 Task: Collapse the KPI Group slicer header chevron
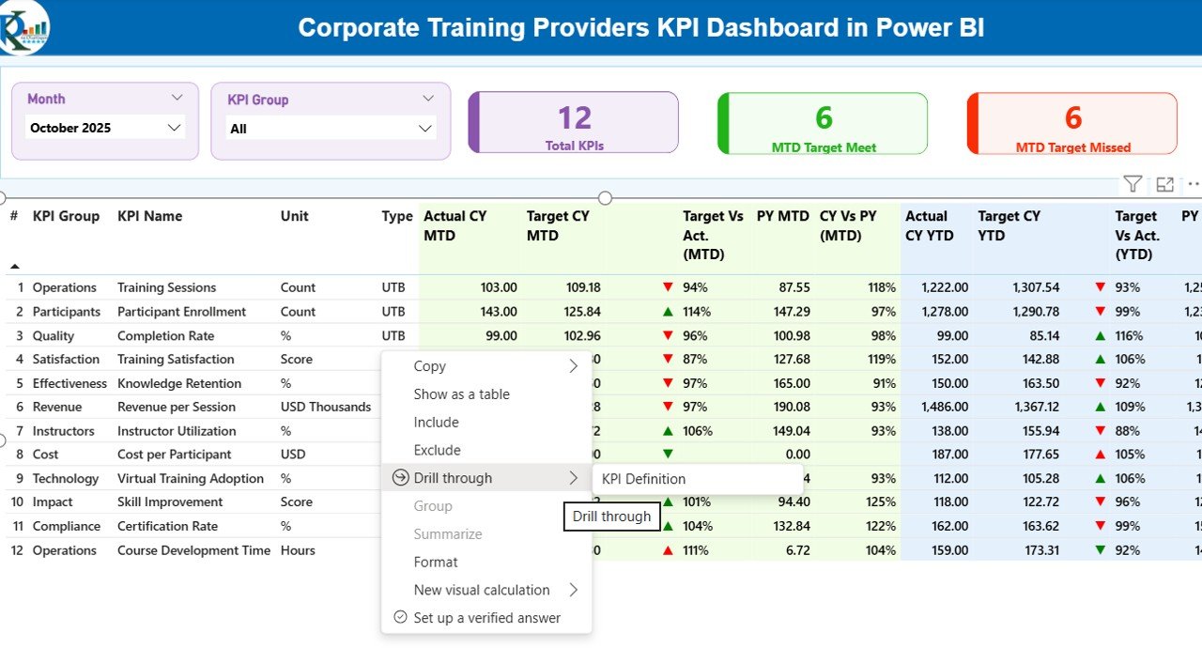tap(428, 99)
